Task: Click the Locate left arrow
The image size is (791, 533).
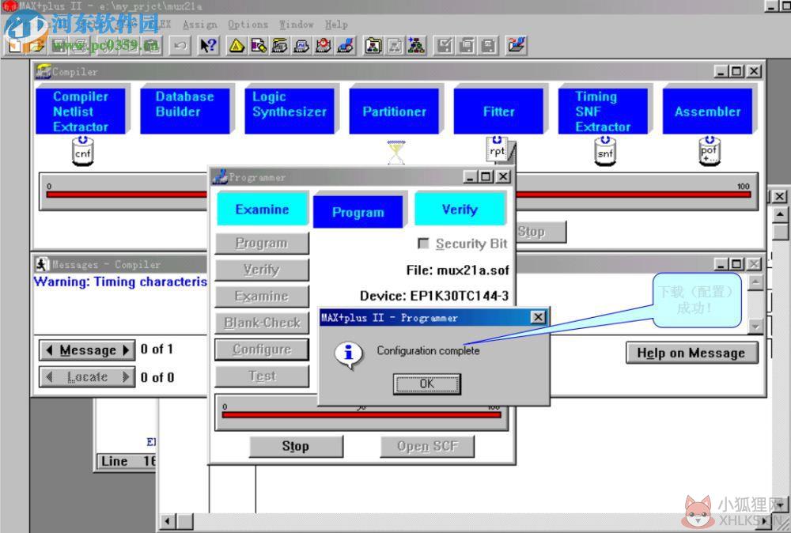Action: click(49, 376)
